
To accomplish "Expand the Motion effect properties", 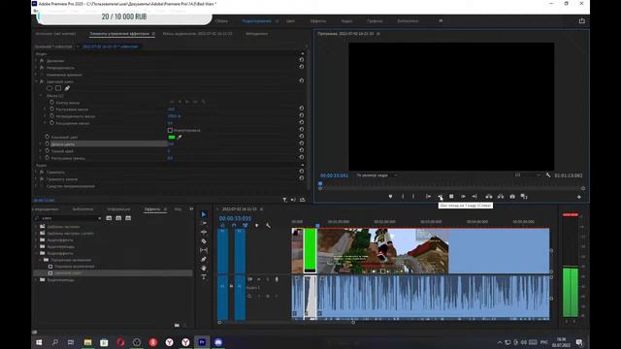I will (x=37, y=61).
